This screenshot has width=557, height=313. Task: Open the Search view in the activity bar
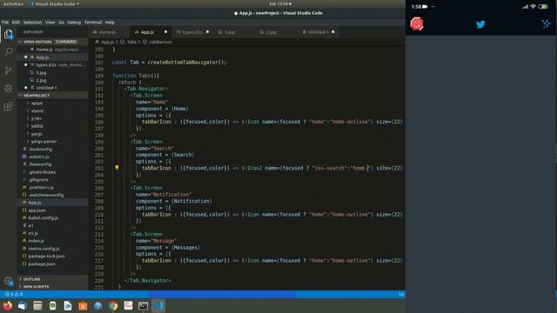9,52
